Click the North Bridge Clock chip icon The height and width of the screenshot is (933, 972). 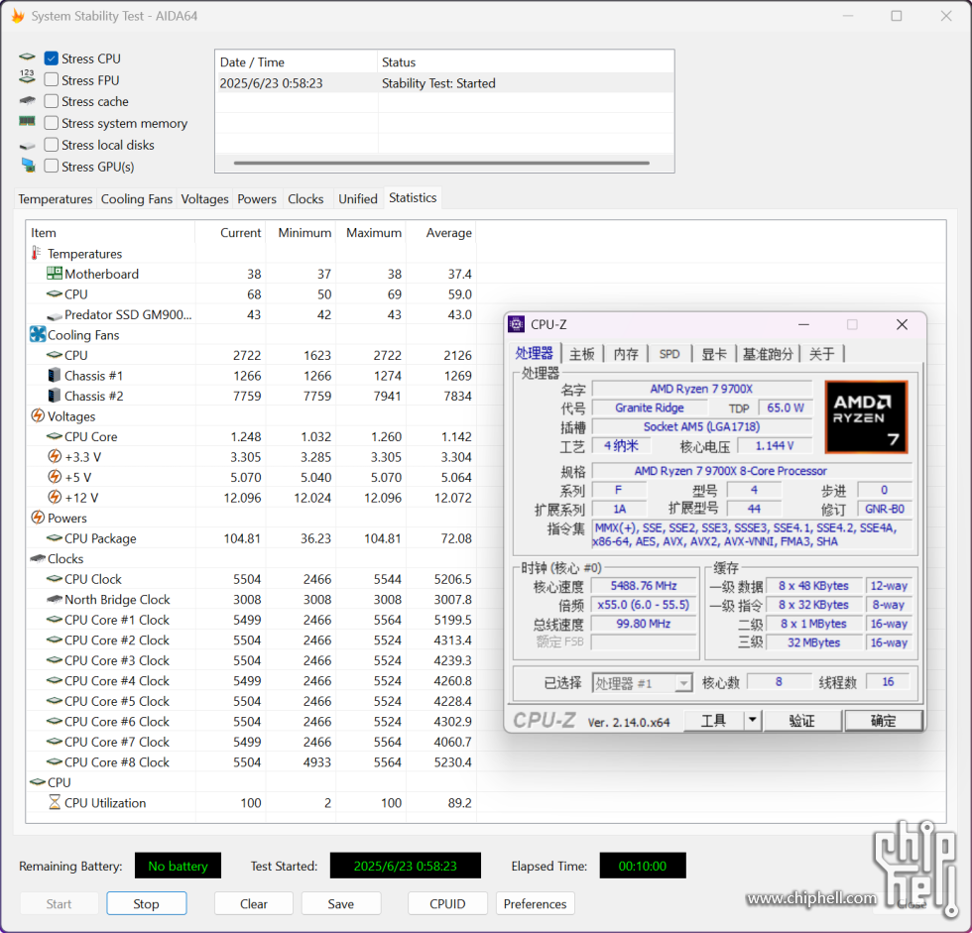click(55, 599)
